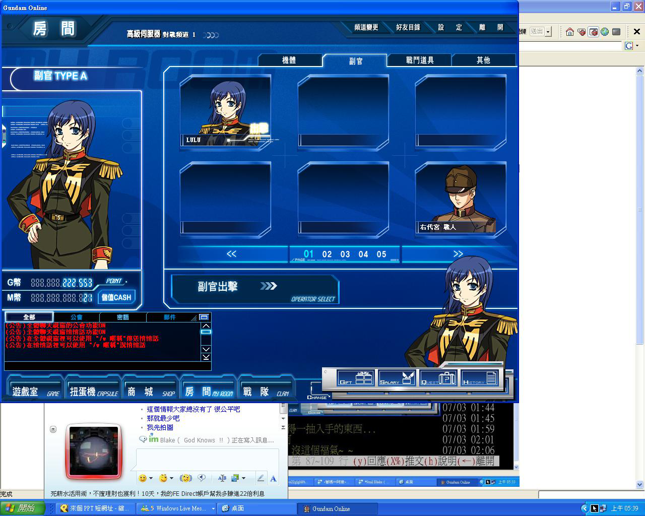Switch to the 機體 tab
This screenshot has height=516, width=645.
coord(289,60)
